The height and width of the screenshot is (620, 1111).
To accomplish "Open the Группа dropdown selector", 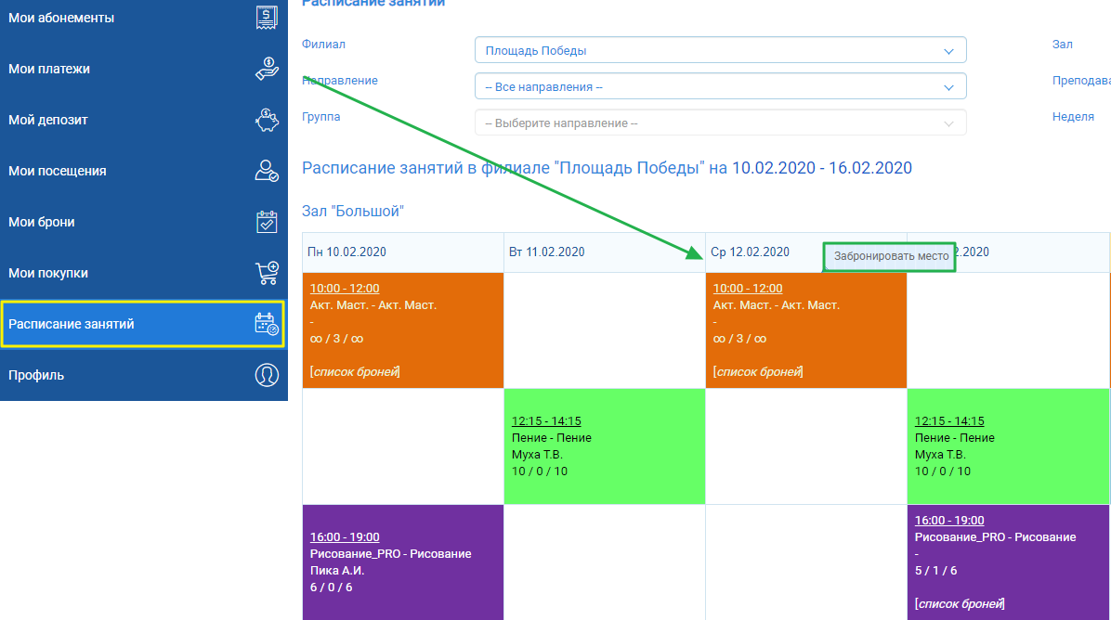I will [720, 123].
